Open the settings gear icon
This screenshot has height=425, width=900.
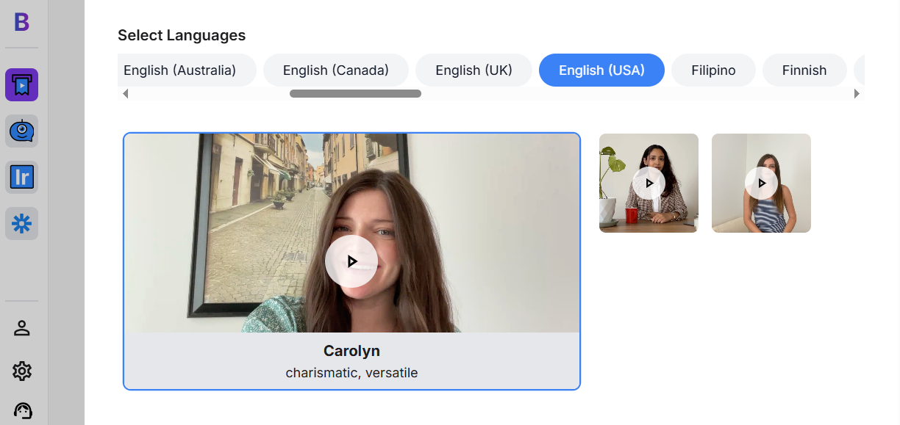(22, 371)
